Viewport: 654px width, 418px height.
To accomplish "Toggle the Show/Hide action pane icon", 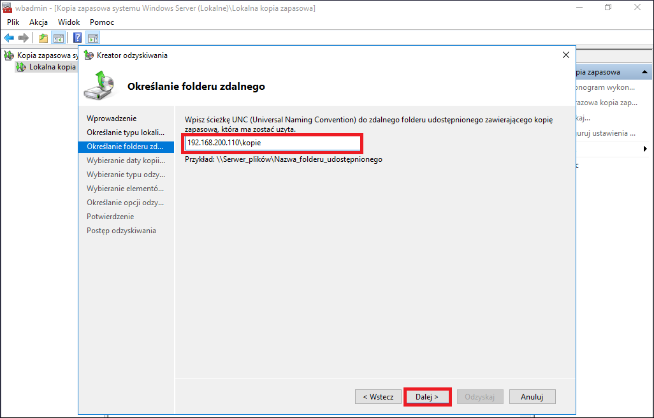I will (x=92, y=38).
